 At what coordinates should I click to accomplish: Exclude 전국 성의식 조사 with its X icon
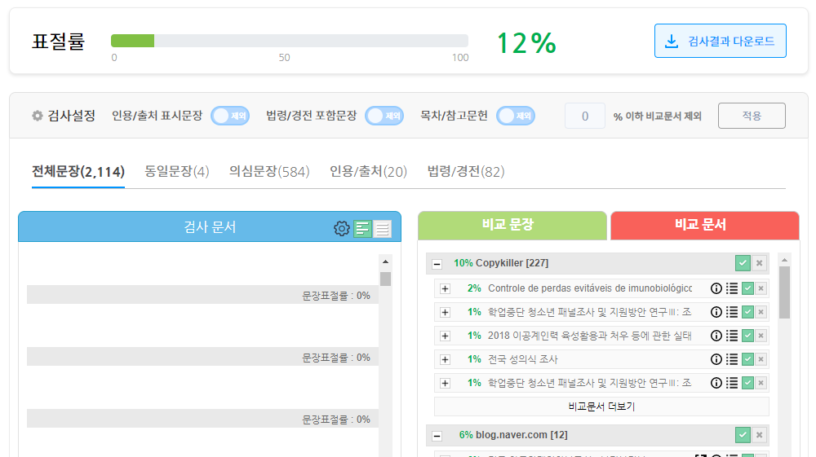pyautogui.click(x=761, y=359)
